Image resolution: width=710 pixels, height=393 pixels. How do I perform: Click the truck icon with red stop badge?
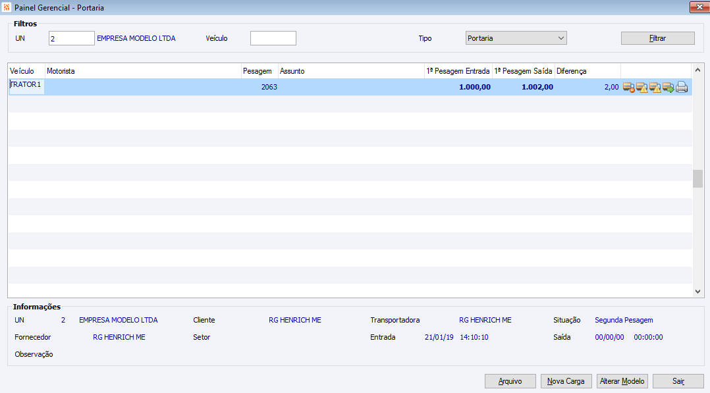click(x=628, y=88)
